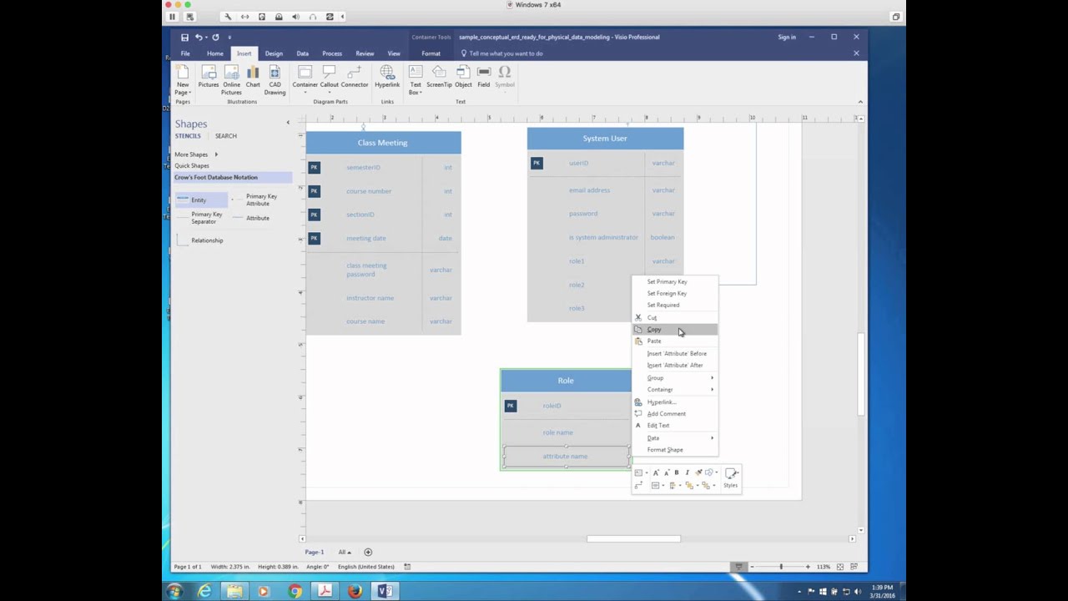Image resolution: width=1068 pixels, height=601 pixels.
Task: Open Online Pictures in the ribbon
Action: [231, 80]
